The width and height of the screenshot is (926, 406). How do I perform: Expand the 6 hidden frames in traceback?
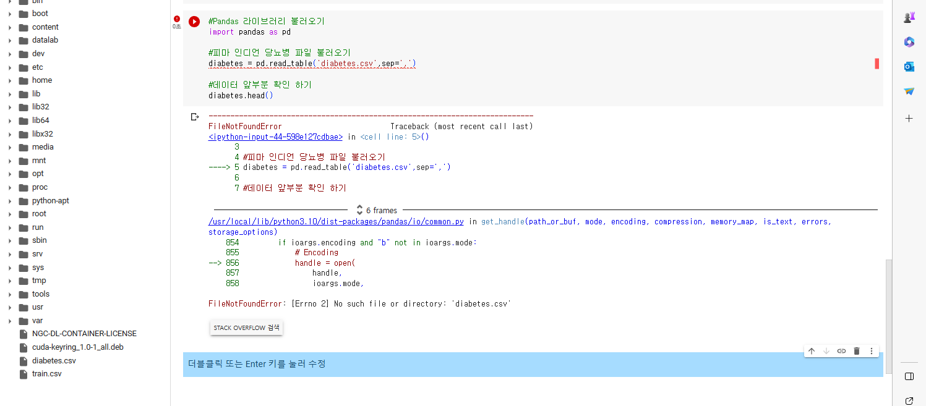[x=376, y=210]
